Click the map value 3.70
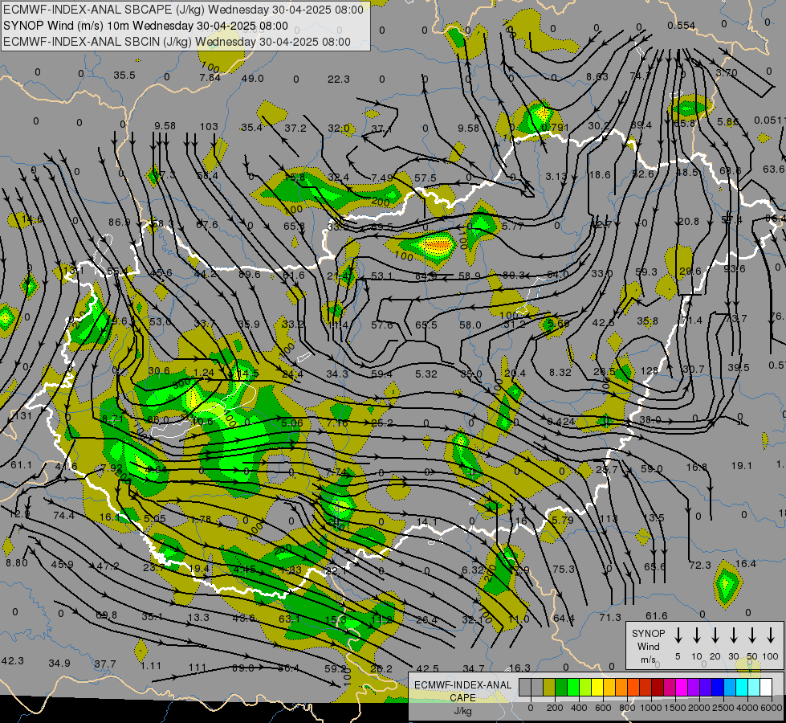The height and width of the screenshot is (723, 786). pyautogui.click(x=727, y=73)
